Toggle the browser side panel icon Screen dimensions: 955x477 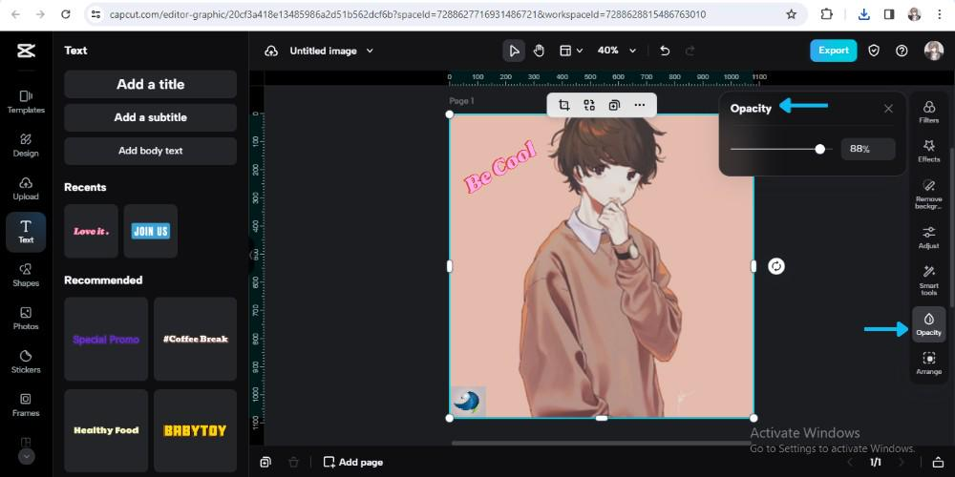pyautogui.click(x=889, y=14)
